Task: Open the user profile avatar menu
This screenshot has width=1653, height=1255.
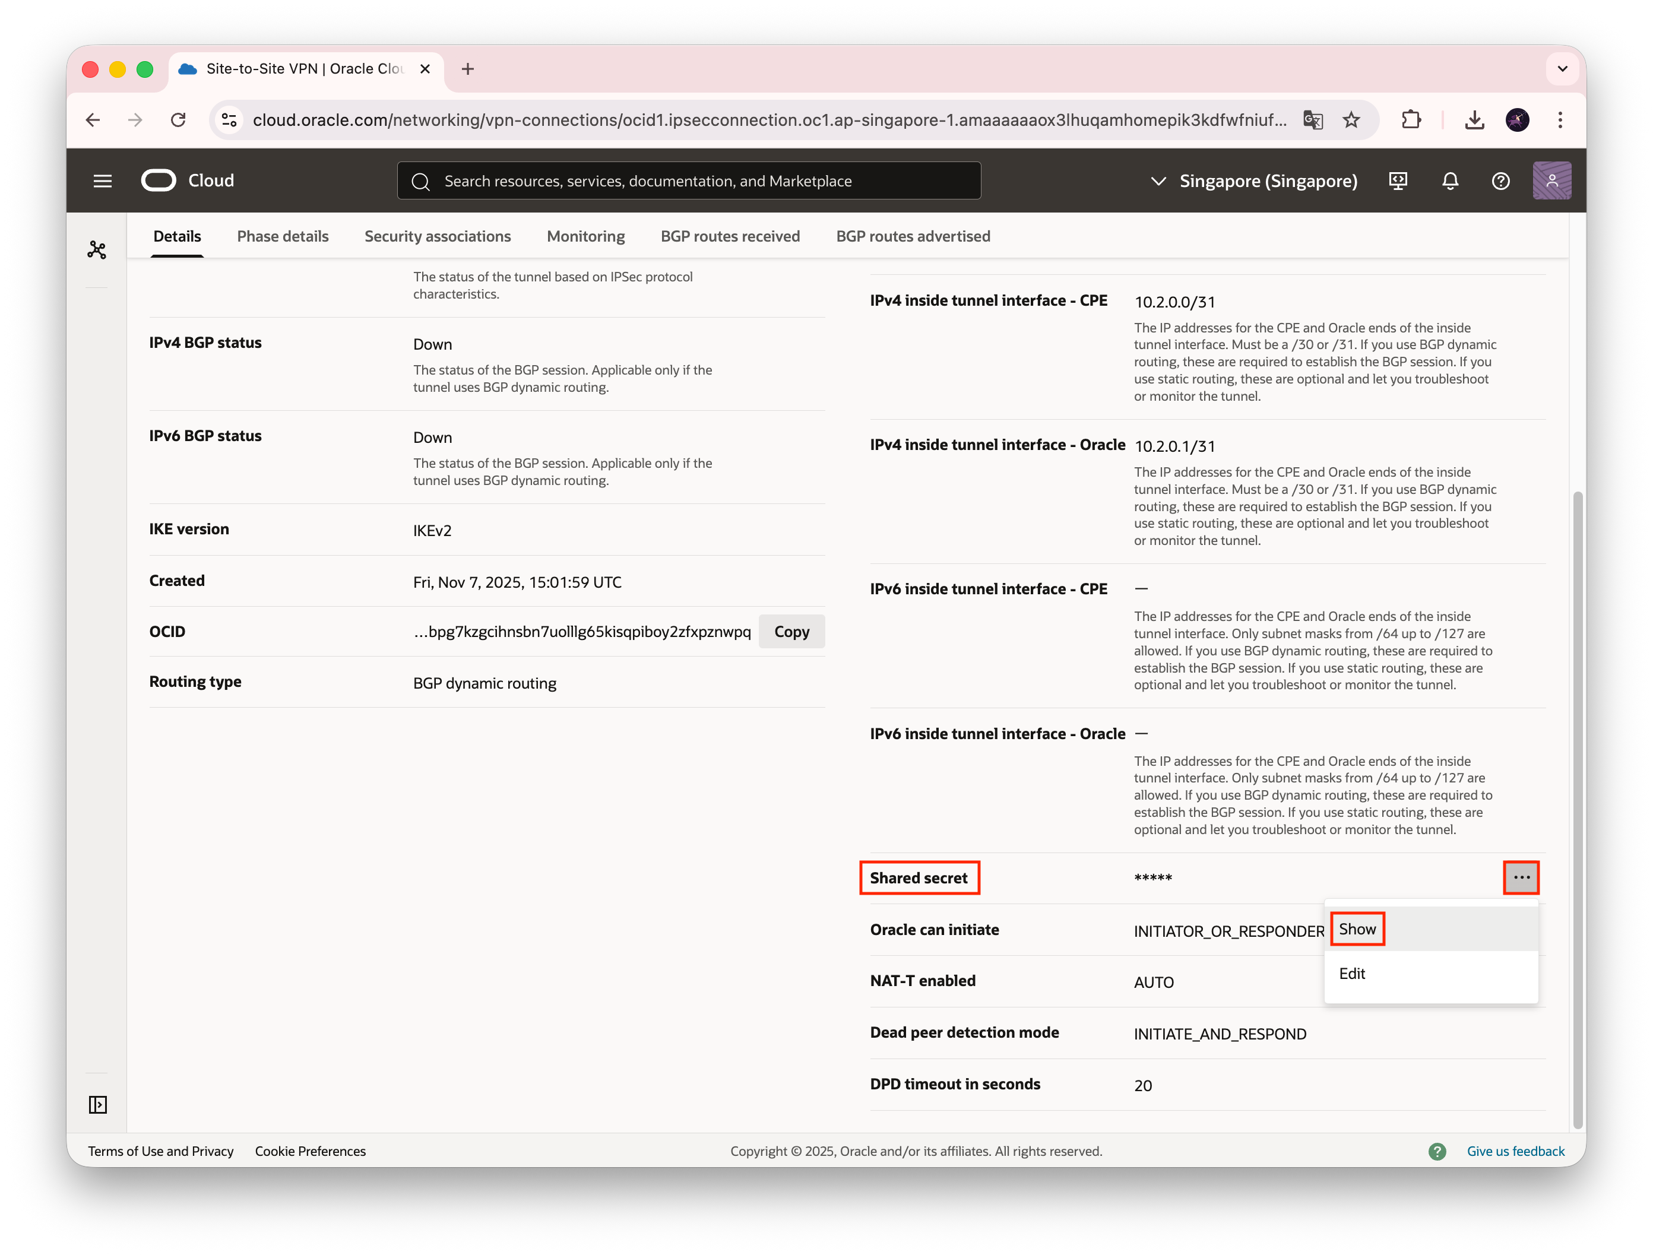Action: point(1551,181)
